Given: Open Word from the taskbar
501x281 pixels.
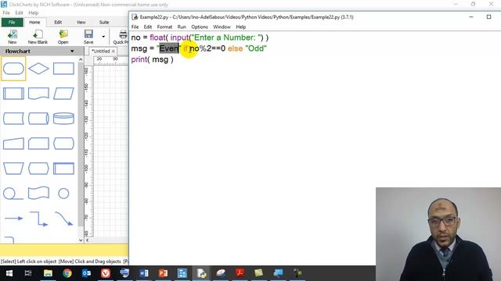Looking at the screenshot, I should 144,273.
